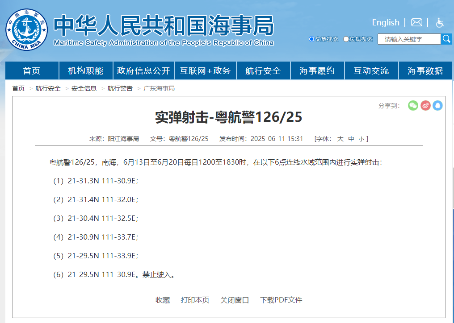Go to 首页 in breadcrumb

pyautogui.click(x=18, y=88)
